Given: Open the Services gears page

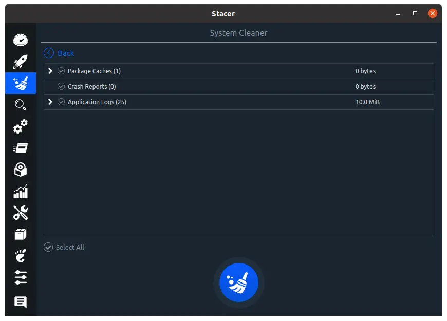Looking at the screenshot, I should pyautogui.click(x=21, y=126).
